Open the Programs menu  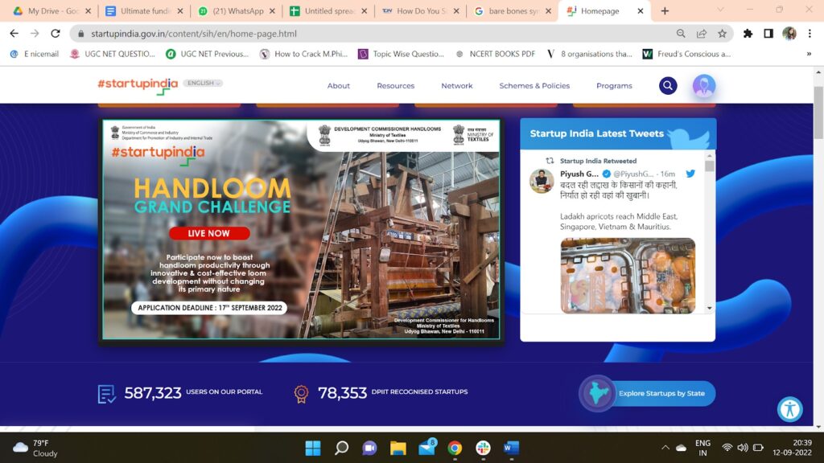click(614, 85)
